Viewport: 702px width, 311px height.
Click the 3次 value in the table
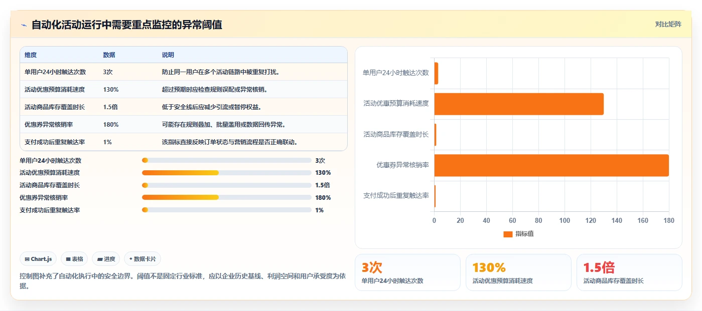point(108,72)
